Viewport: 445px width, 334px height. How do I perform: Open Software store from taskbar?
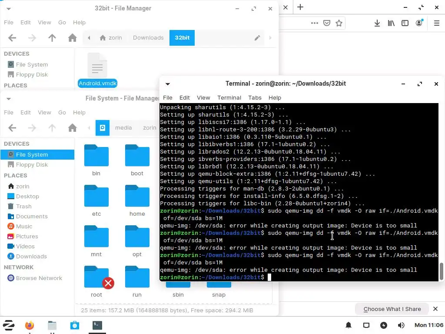click(x=75, y=325)
